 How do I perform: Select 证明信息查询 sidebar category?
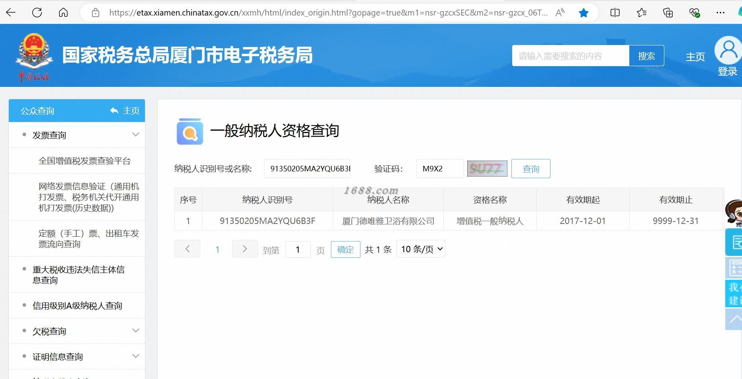(x=58, y=357)
